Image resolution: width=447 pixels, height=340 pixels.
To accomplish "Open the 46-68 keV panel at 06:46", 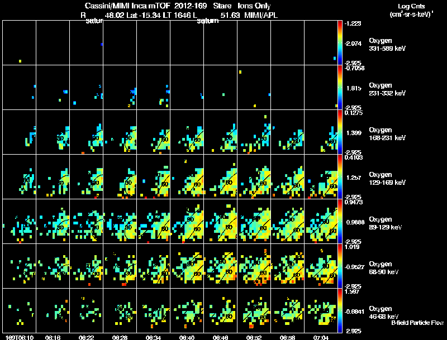I will 220,310.
